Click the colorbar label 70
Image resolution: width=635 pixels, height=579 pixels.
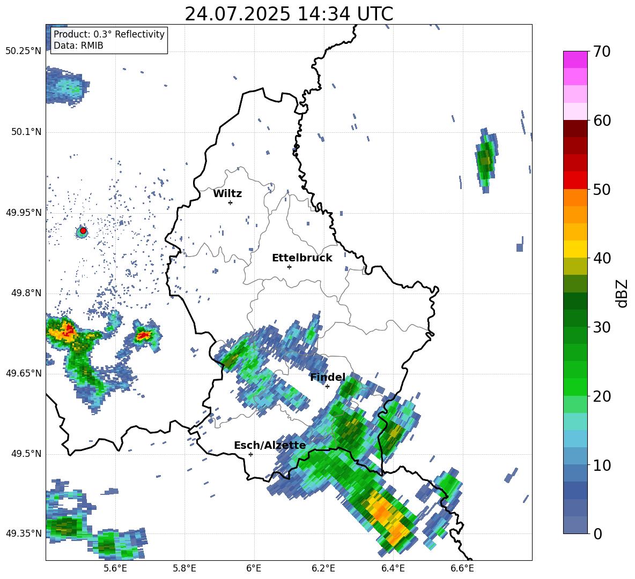tap(602, 51)
